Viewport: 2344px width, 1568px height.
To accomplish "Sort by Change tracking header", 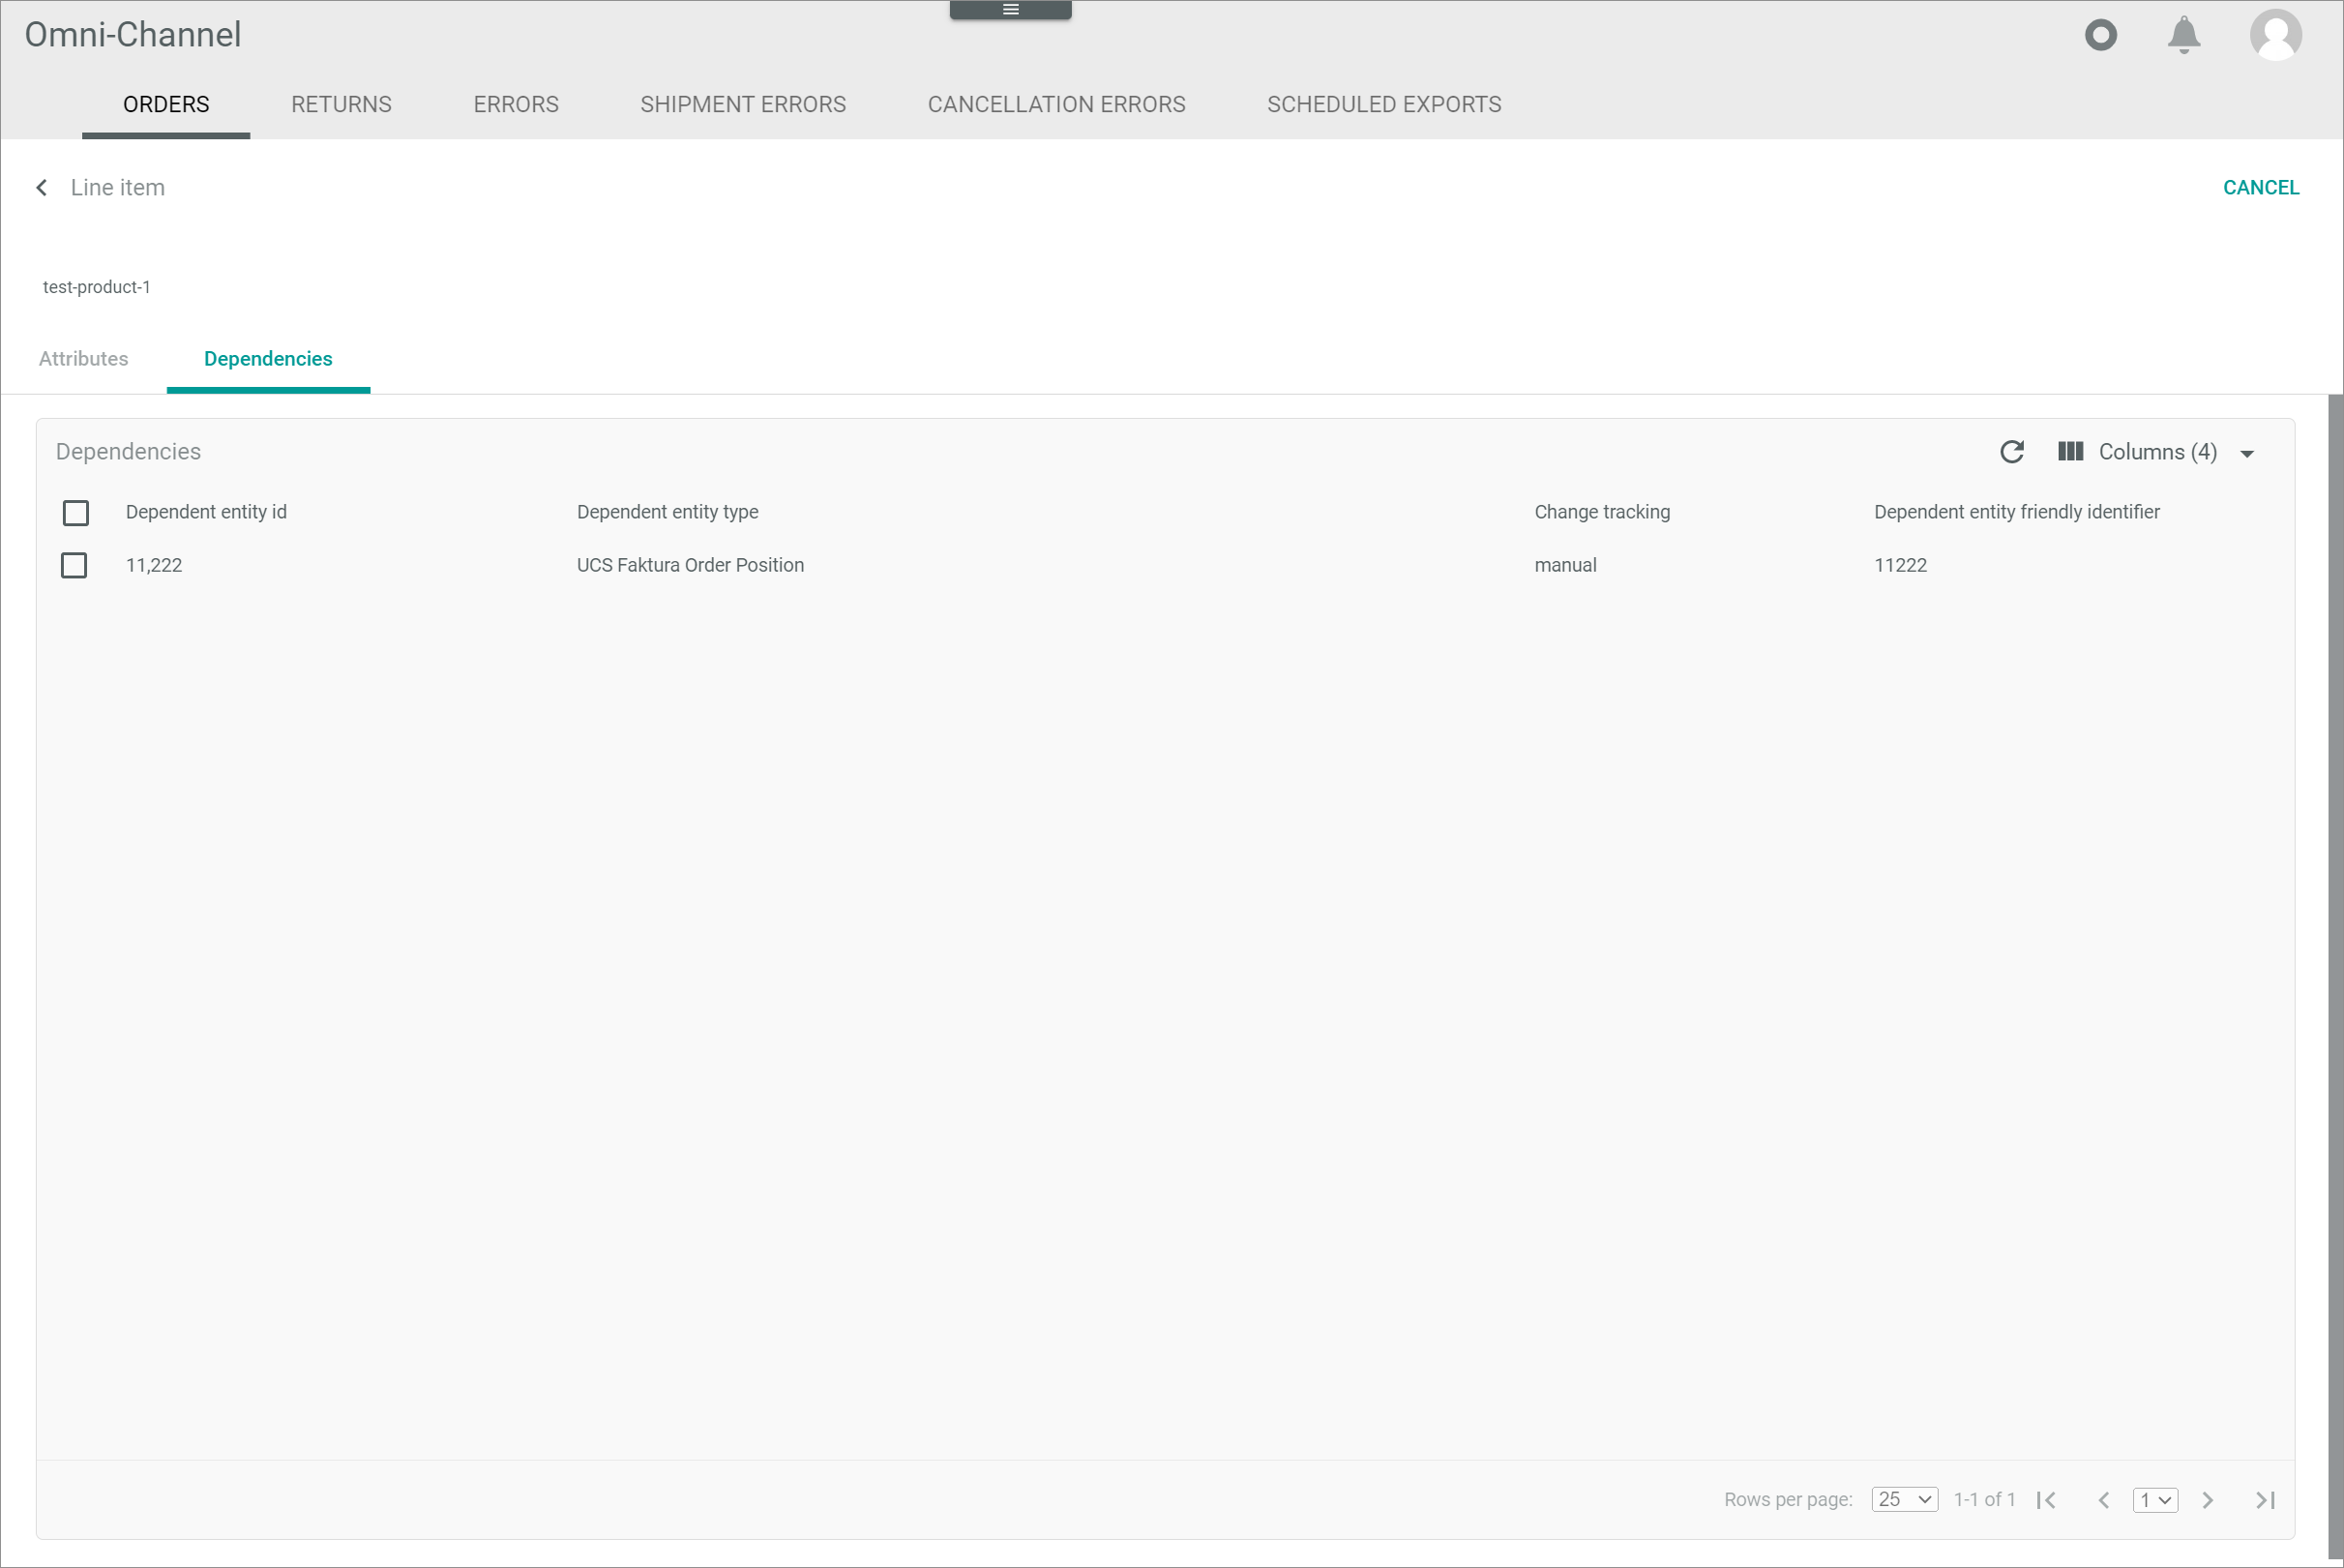I will (1601, 512).
